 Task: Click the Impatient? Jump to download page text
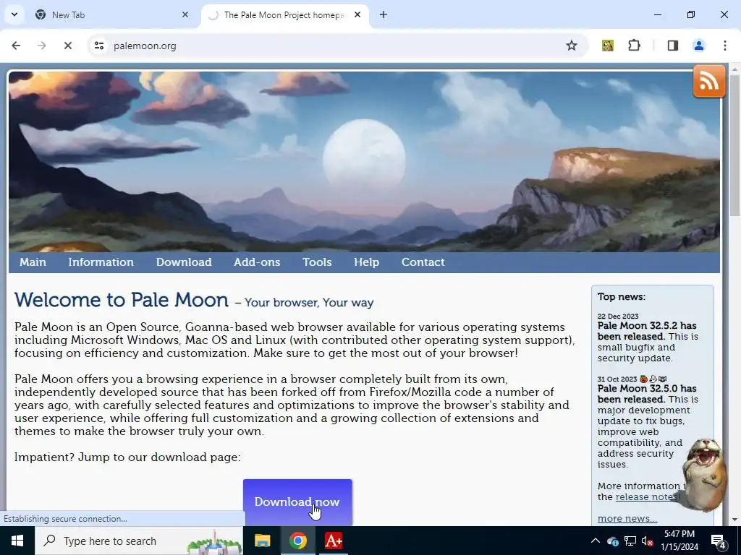pos(127,457)
